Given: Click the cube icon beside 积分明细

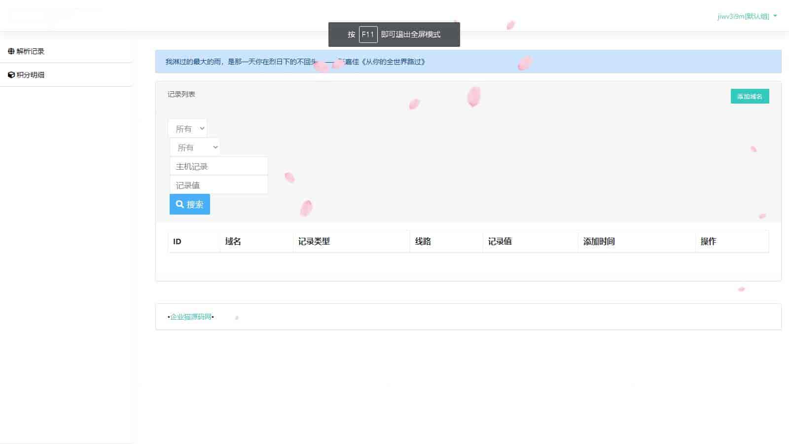Looking at the screenshot, I should pyautogui.click(x=11, y=75).
